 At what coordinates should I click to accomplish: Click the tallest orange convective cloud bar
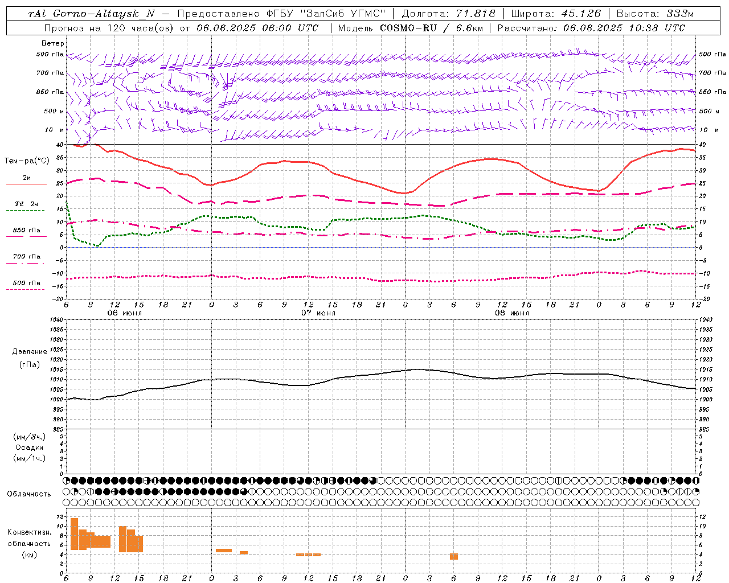coord(74,533)
